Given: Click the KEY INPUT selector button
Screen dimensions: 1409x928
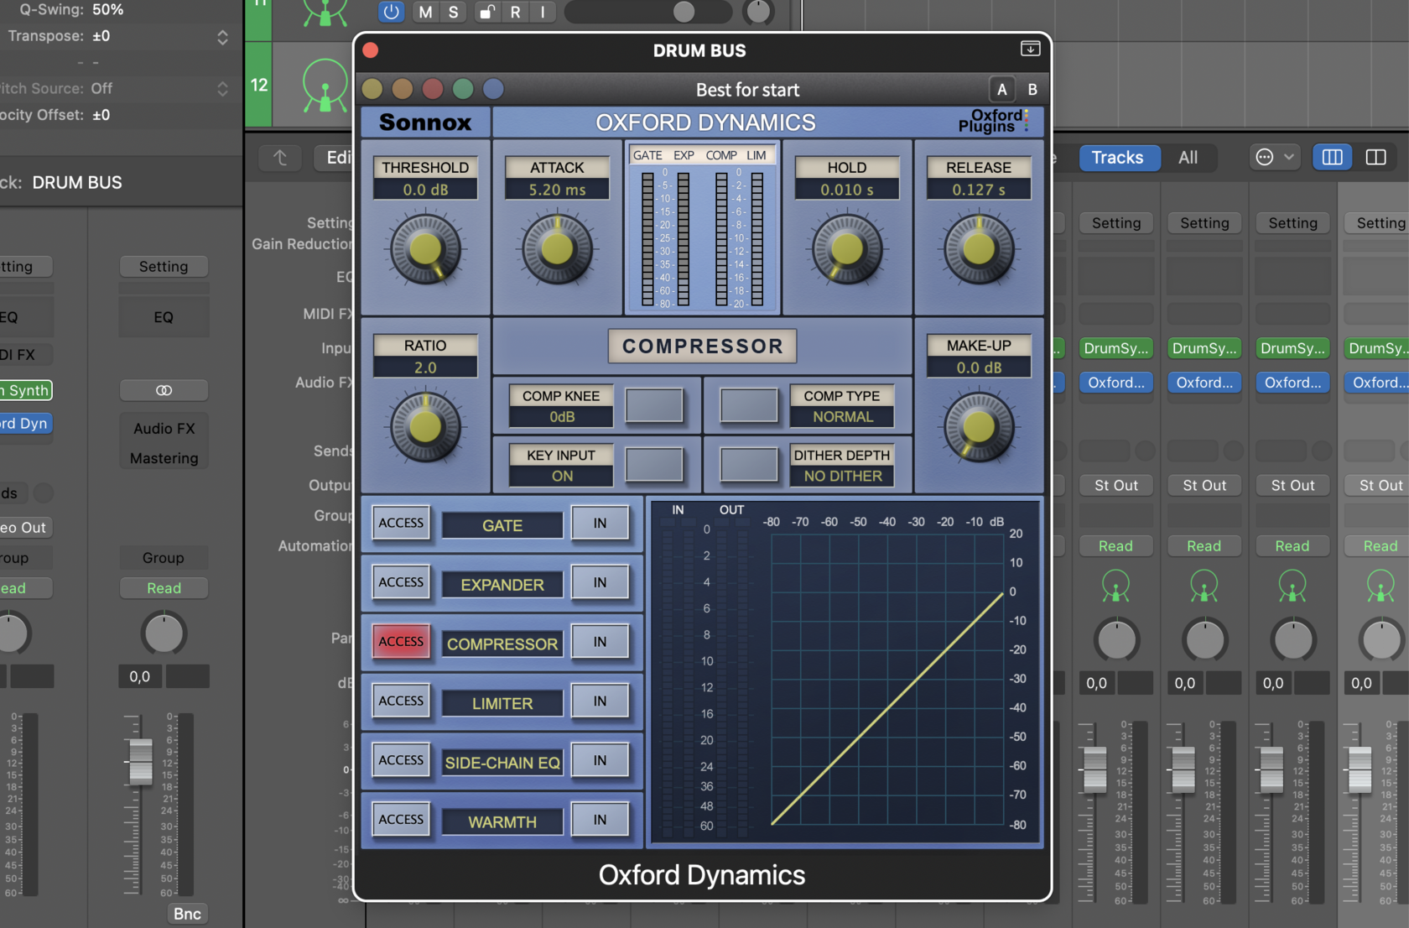Looking at the screenshot, I should 654,465.
